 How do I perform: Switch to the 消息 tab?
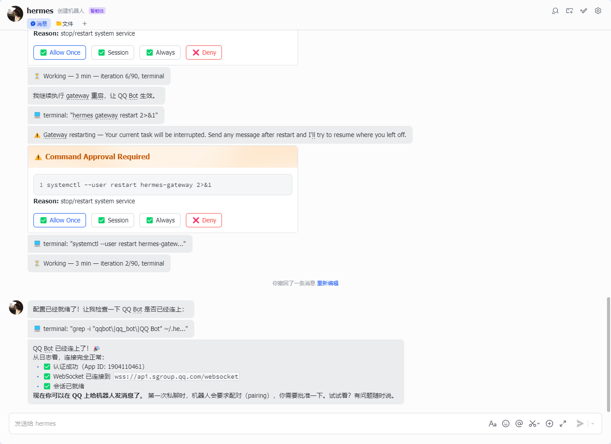click(x=39, y=24)
